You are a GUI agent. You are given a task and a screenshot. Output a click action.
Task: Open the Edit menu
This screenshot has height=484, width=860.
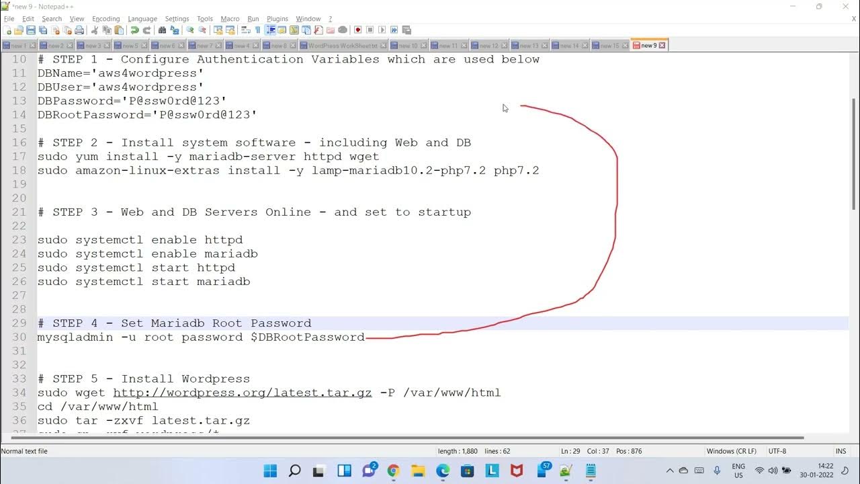tap(28, 19)
